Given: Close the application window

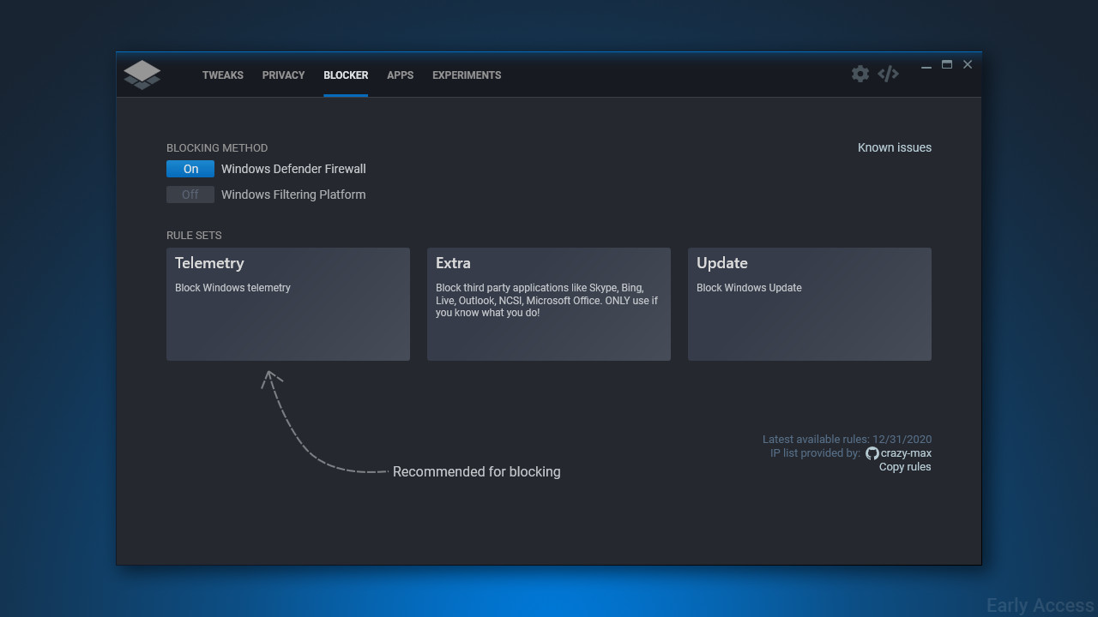Looking at the screenshot, I should point(968,65).
